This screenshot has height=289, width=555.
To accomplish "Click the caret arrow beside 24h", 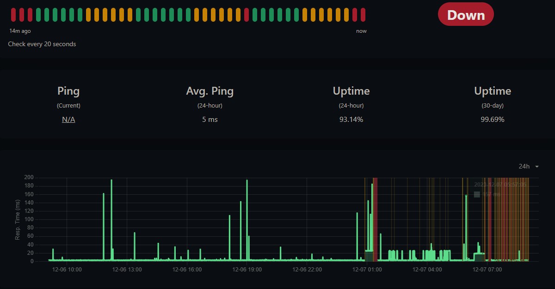I will click(x=537, y=167).
